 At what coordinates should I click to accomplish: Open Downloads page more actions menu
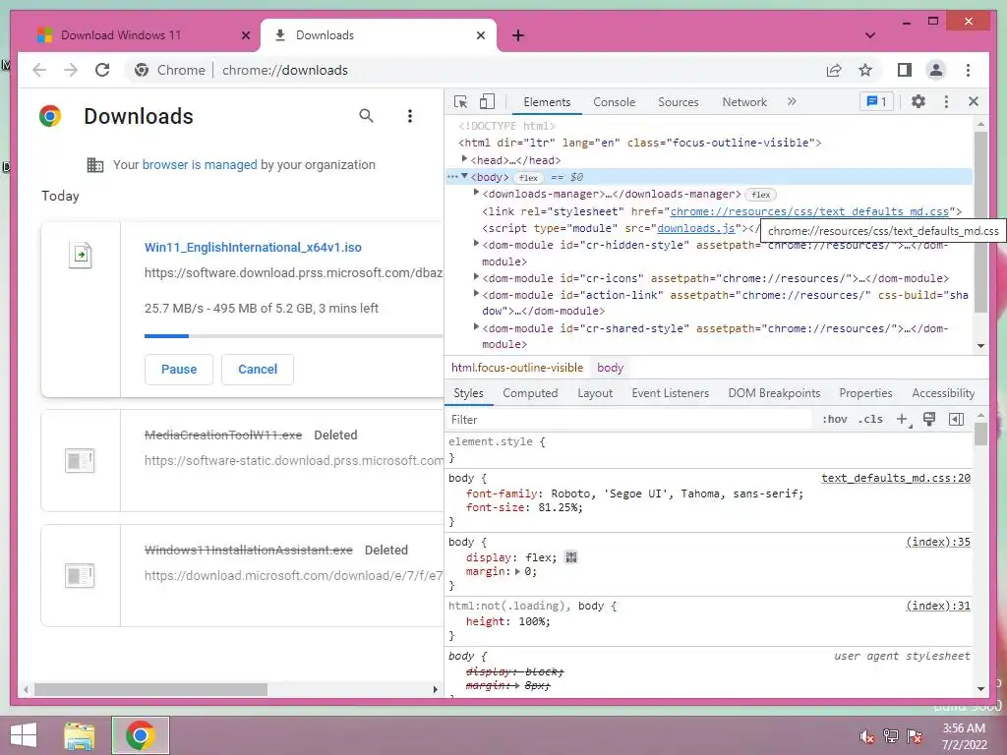pyautogui.click(x=410, y=116)
